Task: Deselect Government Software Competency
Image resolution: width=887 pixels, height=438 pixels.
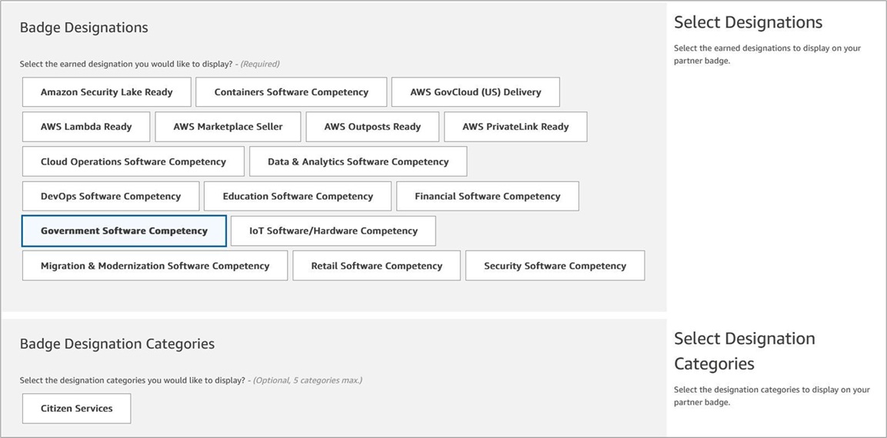Action: [124, 231]
